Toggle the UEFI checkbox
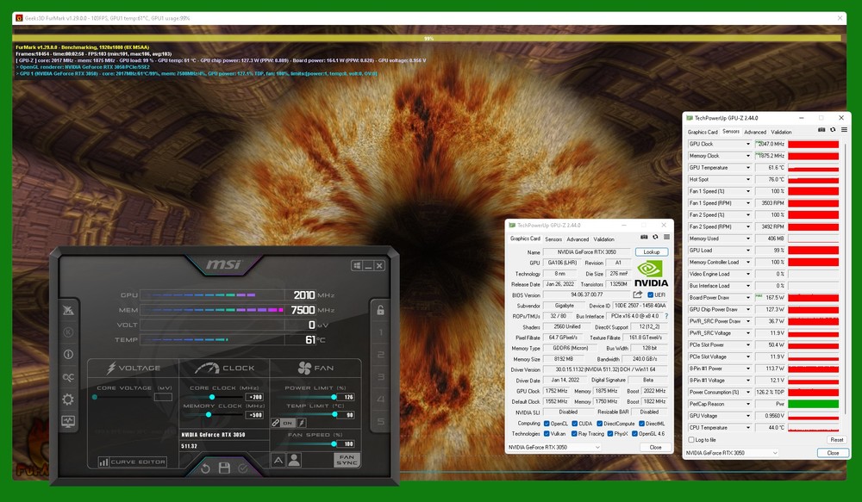 click(x=650, y=295)
